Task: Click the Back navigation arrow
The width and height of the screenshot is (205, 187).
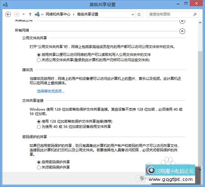Action: click(x=8, y=14)
